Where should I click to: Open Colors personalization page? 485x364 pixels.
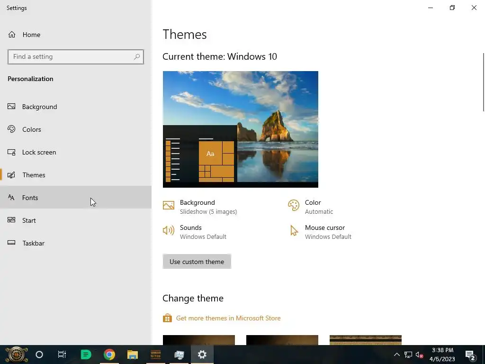click(x=76, y=129)
